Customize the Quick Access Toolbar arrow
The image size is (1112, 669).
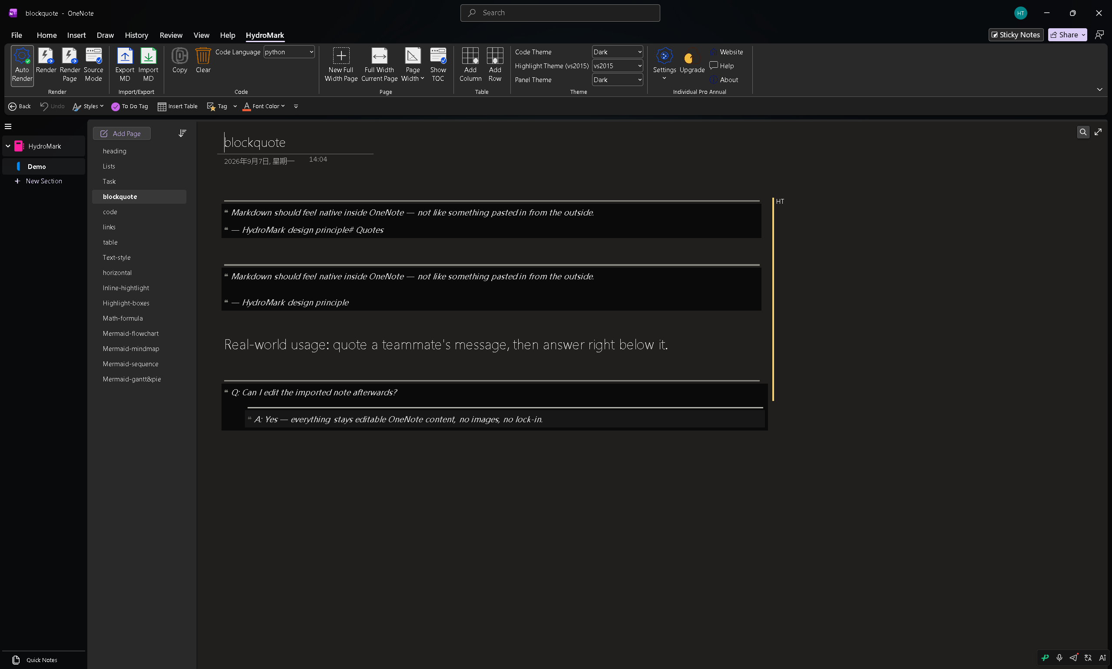point(296,106)
